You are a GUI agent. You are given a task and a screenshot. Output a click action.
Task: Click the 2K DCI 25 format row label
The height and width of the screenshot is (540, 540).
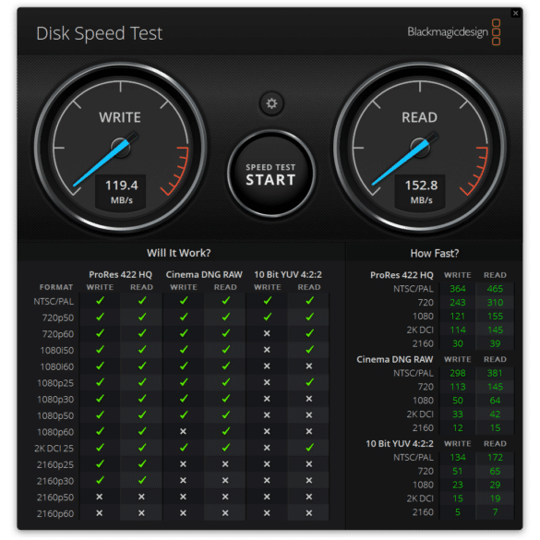54,449
